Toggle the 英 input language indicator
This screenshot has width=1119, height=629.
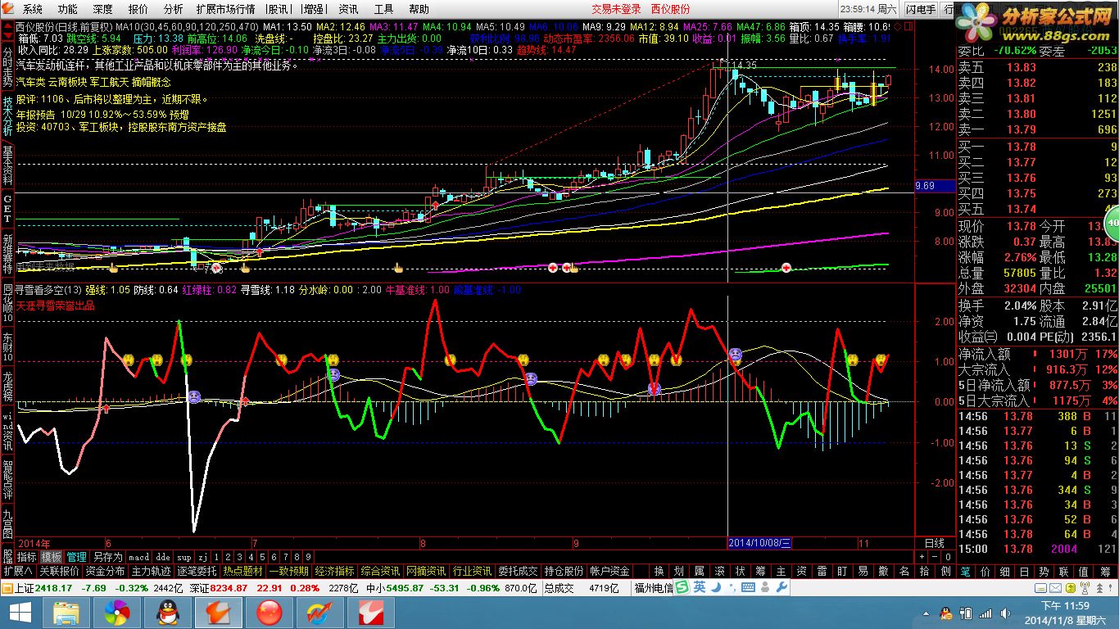tap(700, 587)
